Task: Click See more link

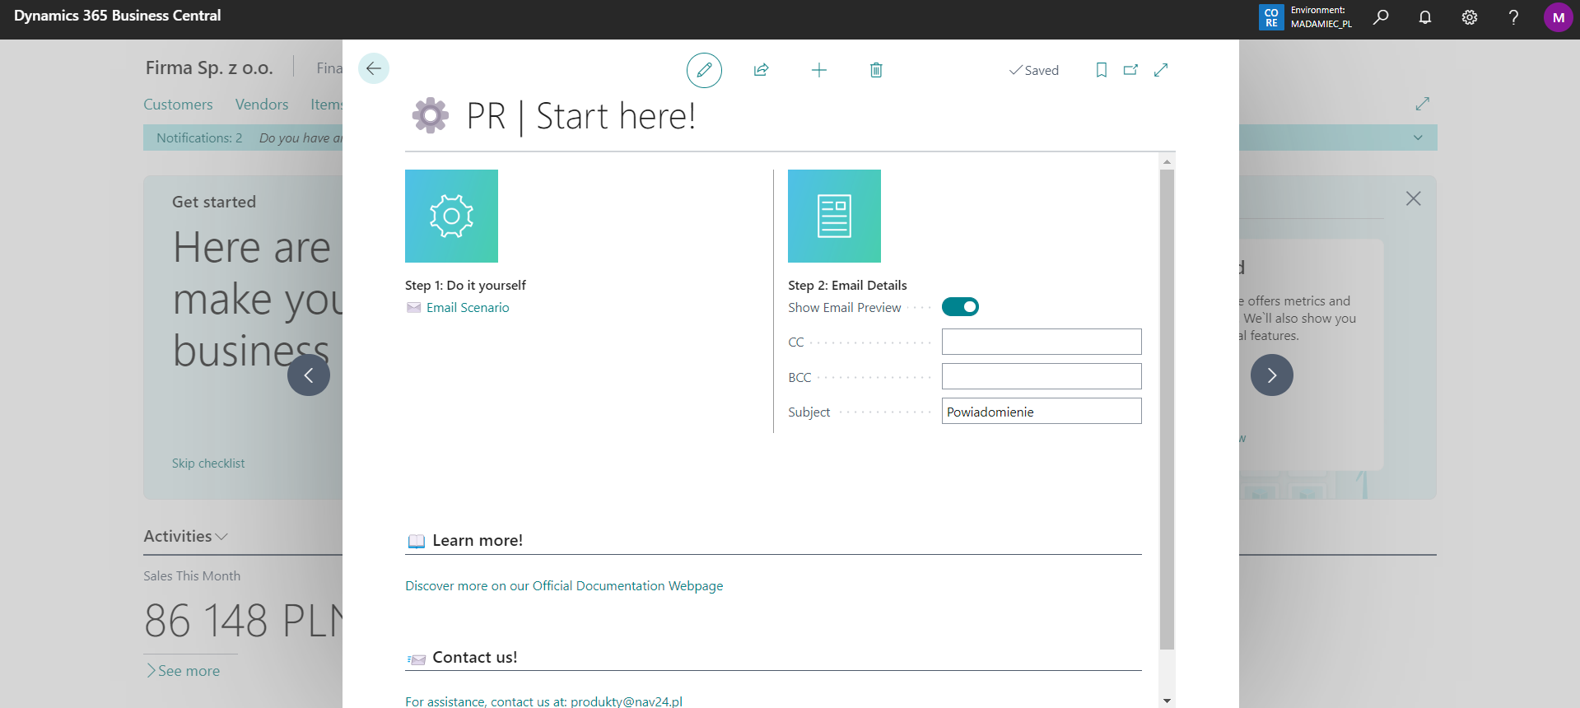Action: (x=184, y=671)
